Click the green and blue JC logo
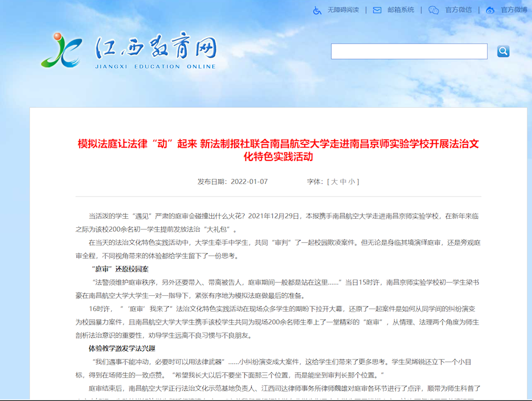 (x=62, y=50)
